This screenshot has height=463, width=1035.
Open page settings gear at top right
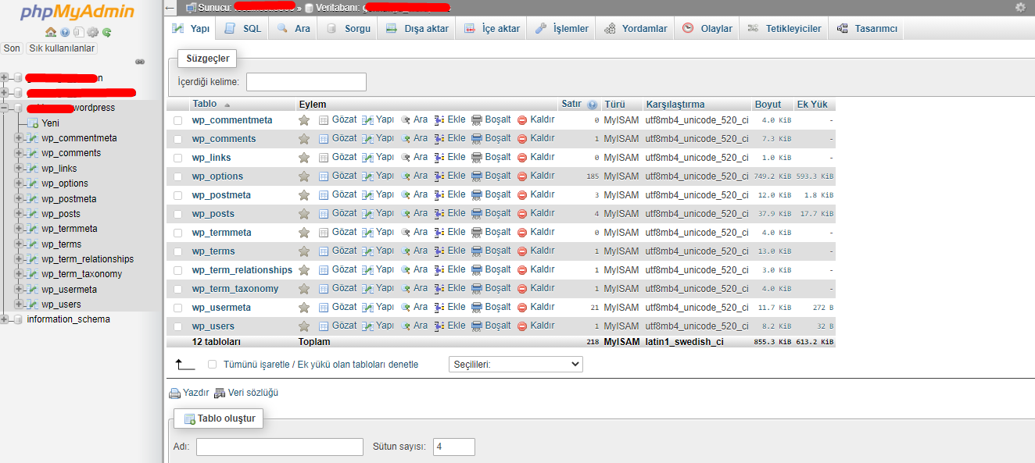[1020, 7]
